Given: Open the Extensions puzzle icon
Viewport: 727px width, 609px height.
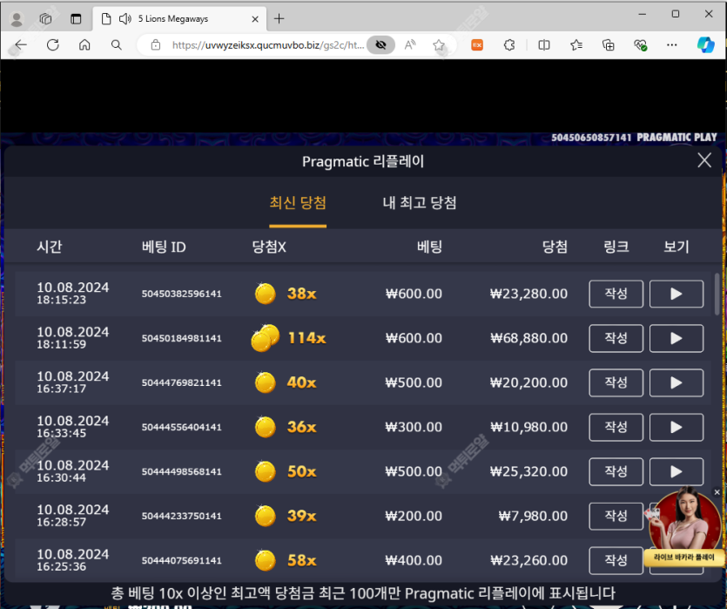Looking at the screenshot, I should [x=509, y=45].
